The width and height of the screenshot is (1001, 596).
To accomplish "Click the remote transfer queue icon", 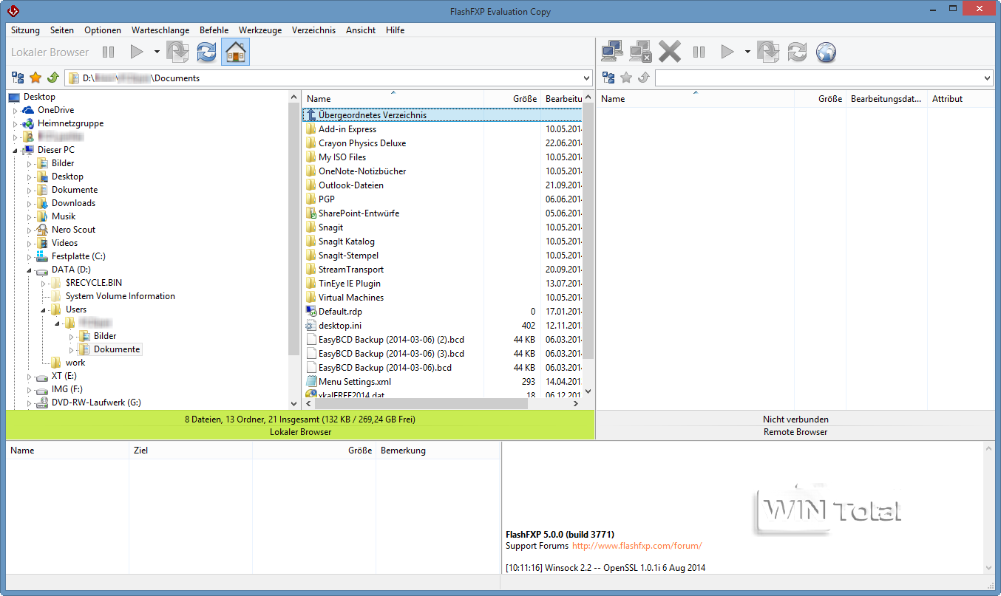I will click(768, 52).
